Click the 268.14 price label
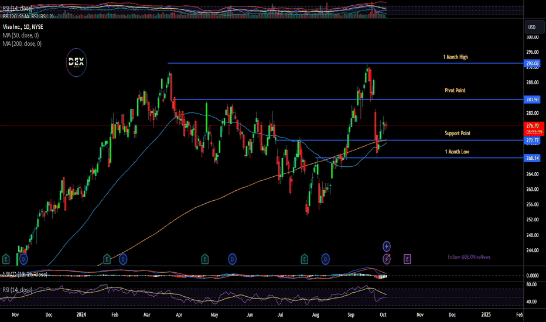The width and height of the screenshot is (546, 322). tap(533, 158)
